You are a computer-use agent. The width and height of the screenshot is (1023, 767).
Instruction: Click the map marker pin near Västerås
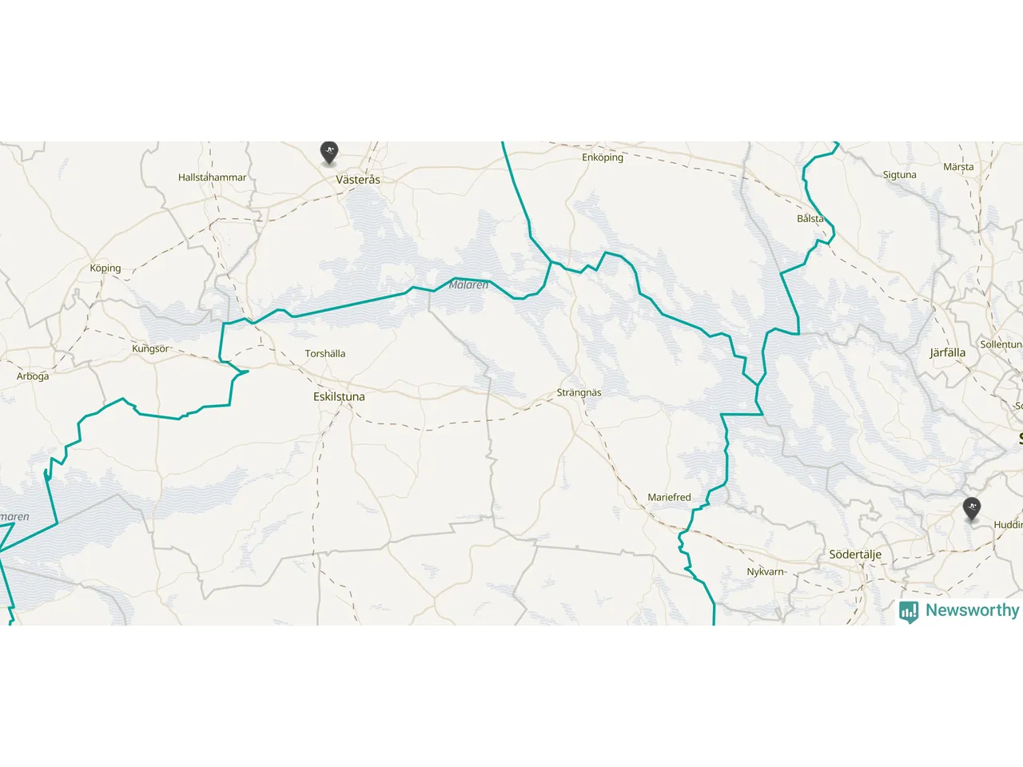pos(328,152)
